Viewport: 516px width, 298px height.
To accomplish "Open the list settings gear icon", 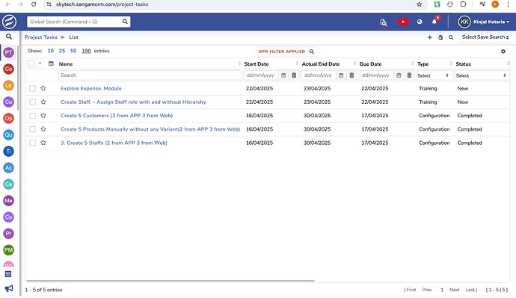I will point(503,52).
